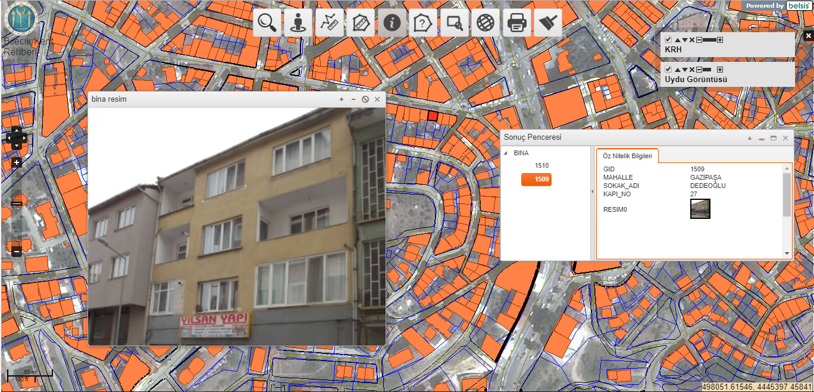Close the bina resim window
814x392 pixels.
[x=377, y=99]
